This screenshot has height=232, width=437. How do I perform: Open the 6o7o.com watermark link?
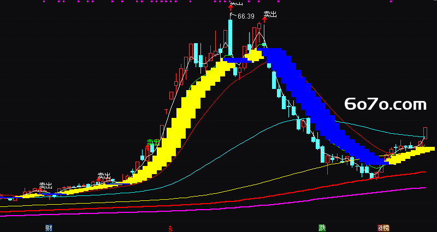tap(386, 104)
